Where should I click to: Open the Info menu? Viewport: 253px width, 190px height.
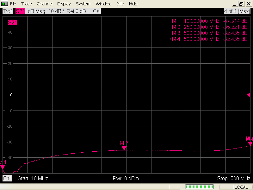[120, 4]
